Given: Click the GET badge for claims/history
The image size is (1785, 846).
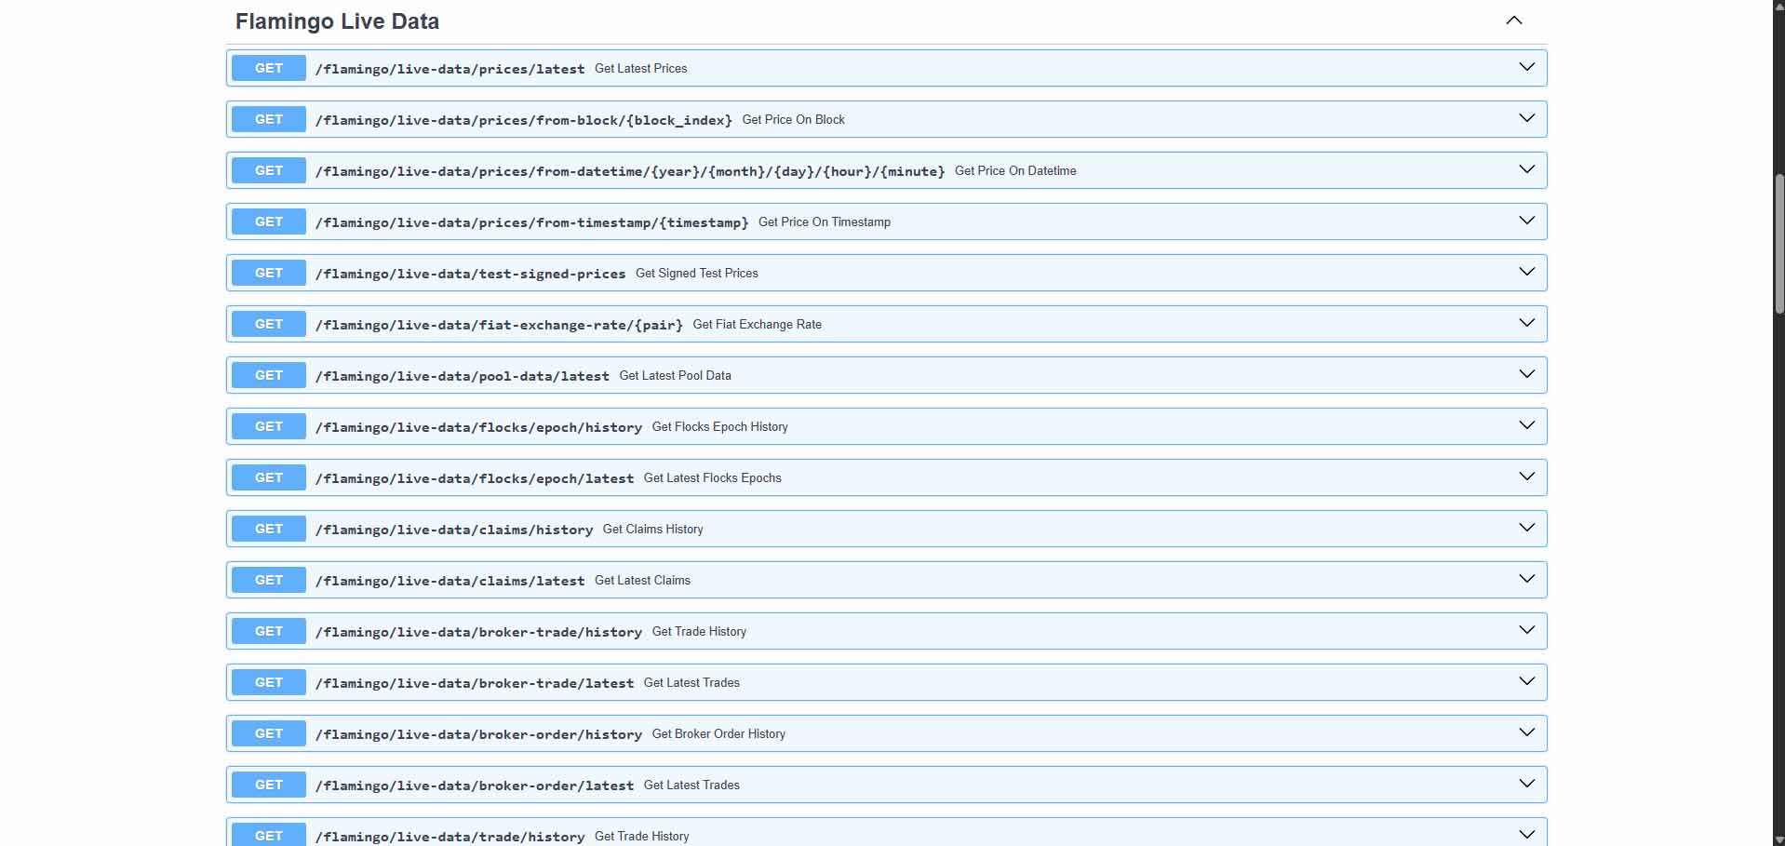Looking at the screenshot, I should coord(269,529).
